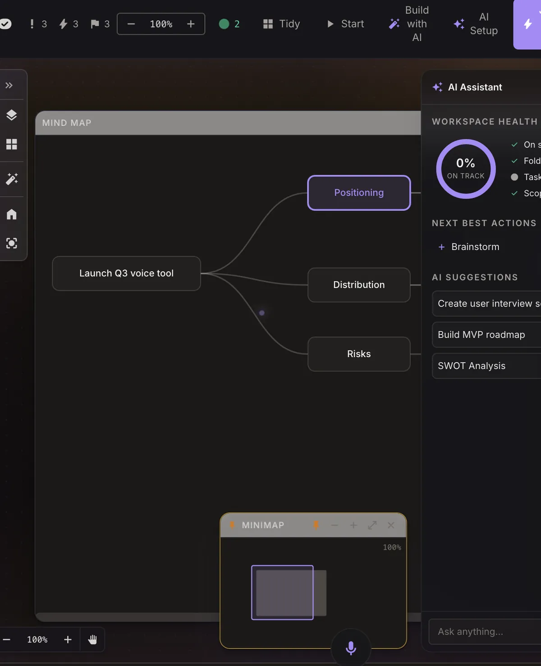Image resolution: width=541 pixels, height=666 pixels.
Task: Expand the left sidebar with double chevron
Action: click(9, 85)
